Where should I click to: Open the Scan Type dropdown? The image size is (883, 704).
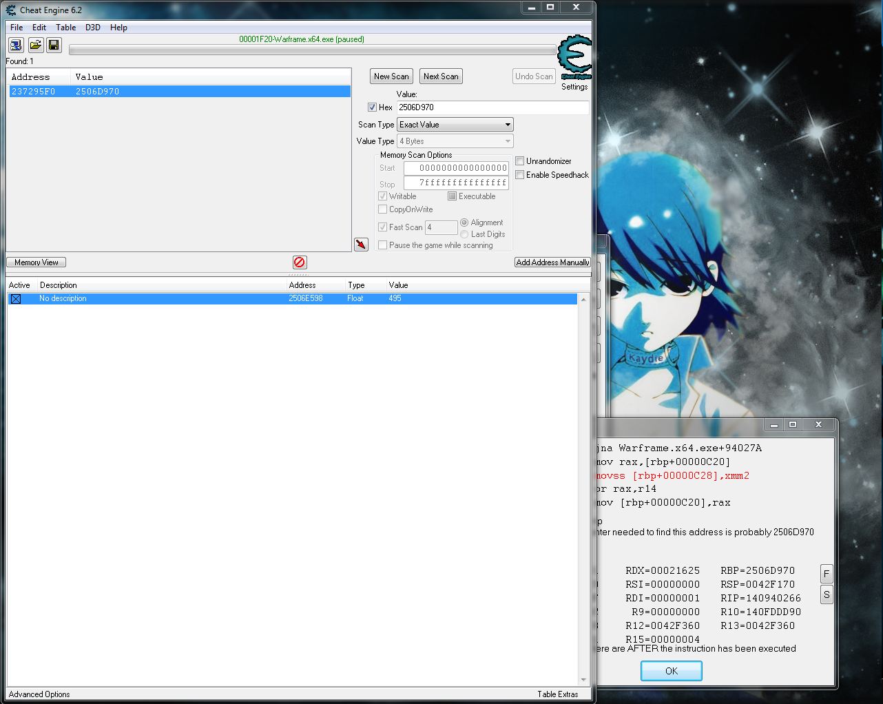[455, 125]
